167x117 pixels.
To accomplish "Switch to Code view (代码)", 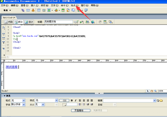I will coord(9,22).
